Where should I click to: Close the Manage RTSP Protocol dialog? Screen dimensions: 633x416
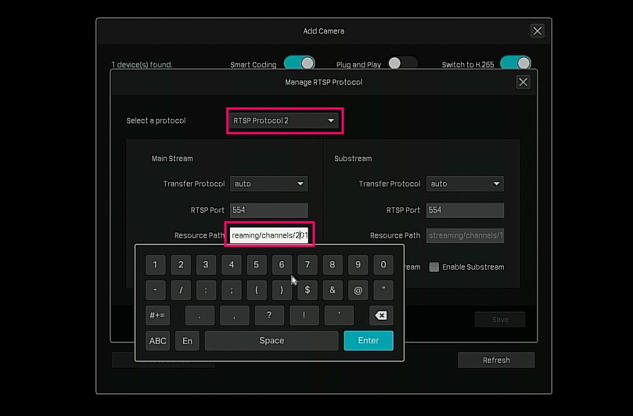[x=523, y=82]
